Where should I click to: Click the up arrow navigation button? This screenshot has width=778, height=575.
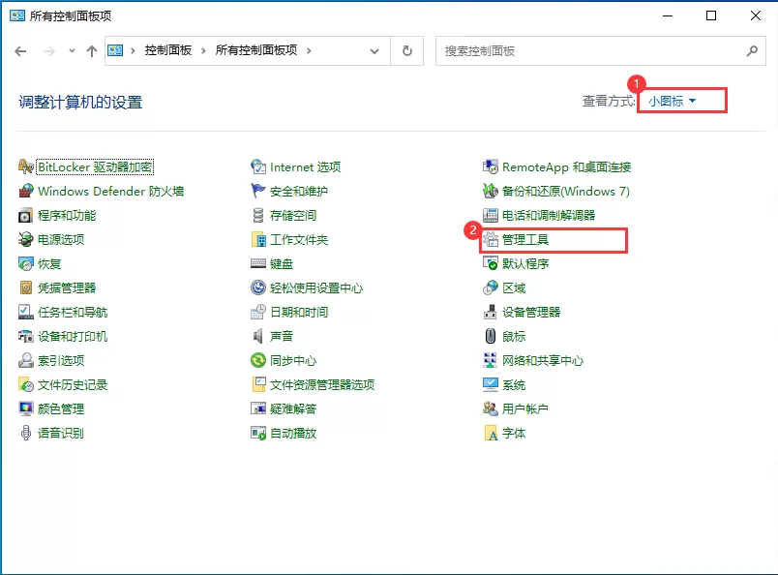coord(90,50)
